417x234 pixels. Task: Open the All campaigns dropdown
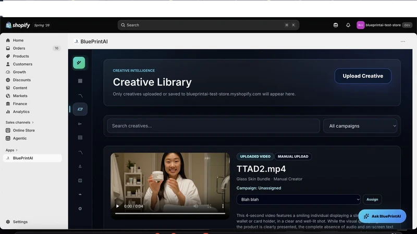click(x=360, y=126)
